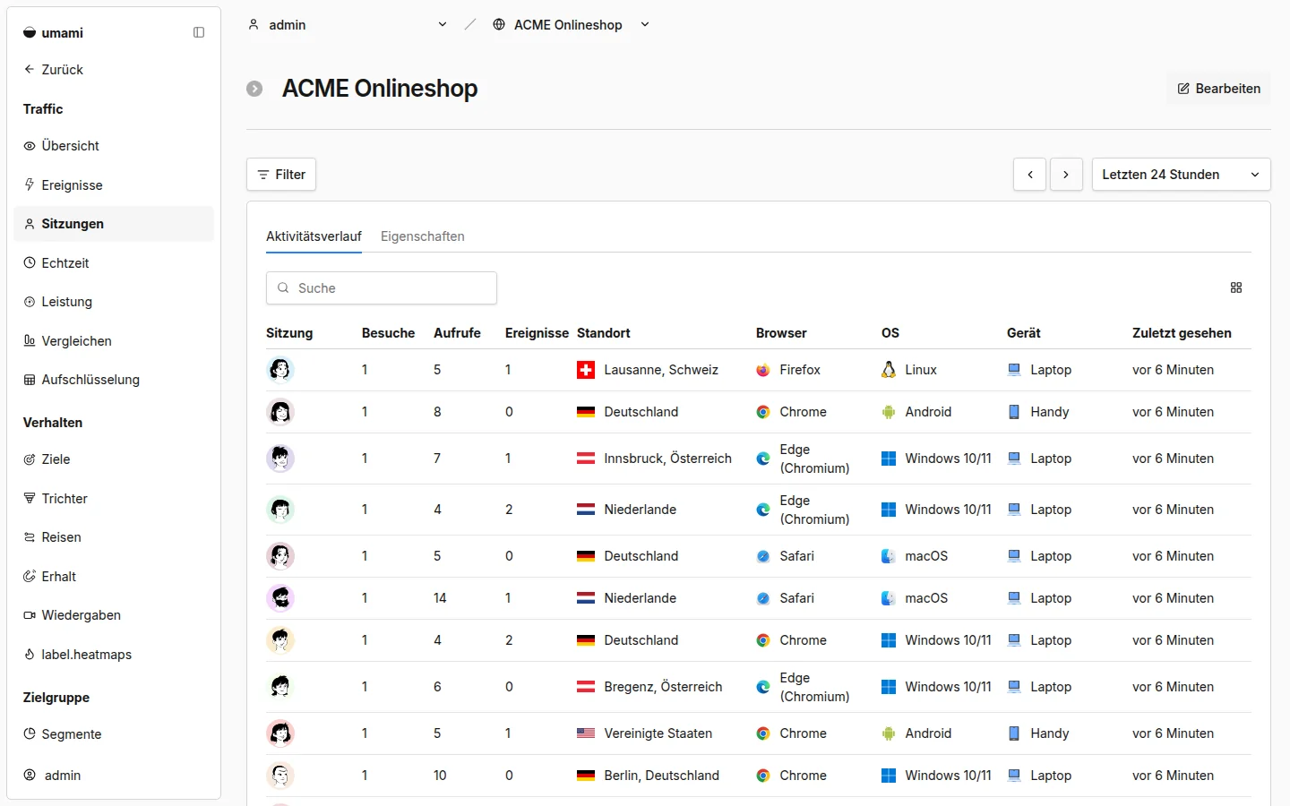Open the Filter button
1290x806 pixels.
(x=281, y=175)
